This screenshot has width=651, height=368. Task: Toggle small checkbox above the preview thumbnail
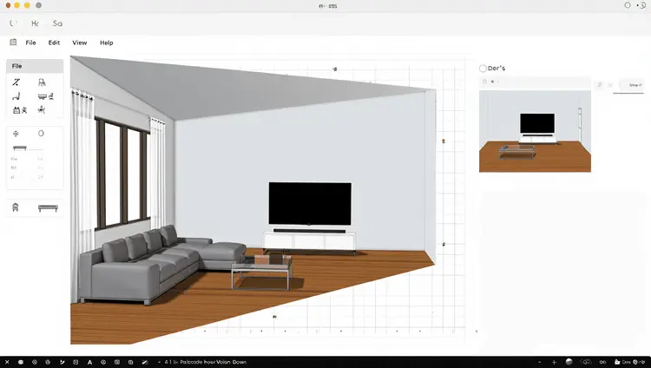[485, 82]
